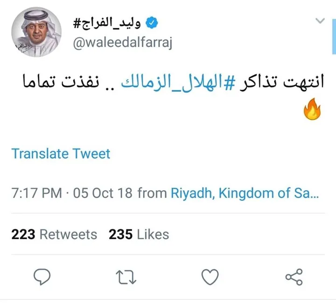This screenshot has width=336, height=303.
Task: Expand the tweet options chevron
Action: click(x=320, y=21)
